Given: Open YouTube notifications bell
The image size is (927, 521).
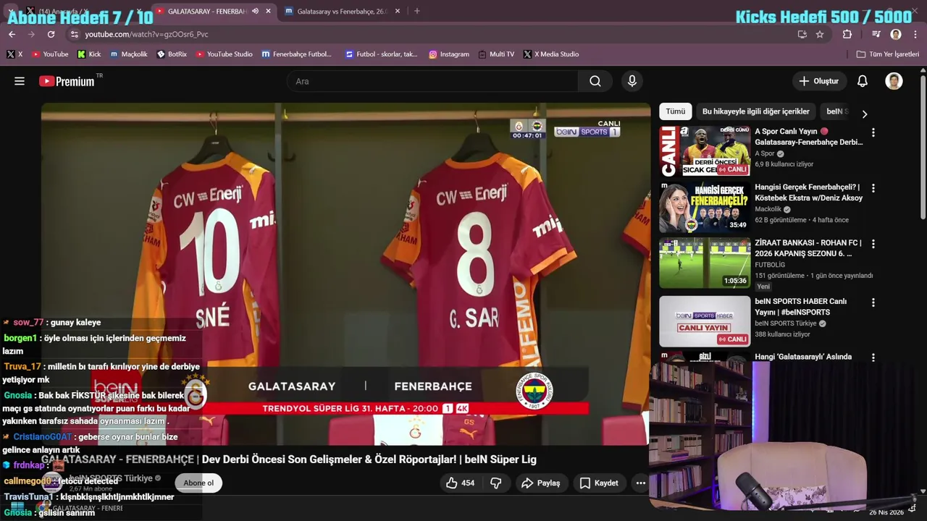Looking at the screenshot, I should coord(863,81).
